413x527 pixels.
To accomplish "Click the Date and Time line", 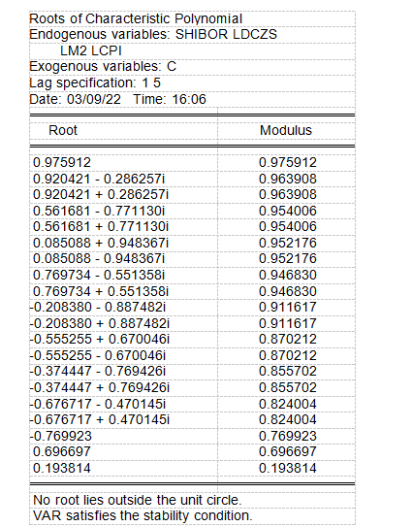I will click(x=118, y=100).
